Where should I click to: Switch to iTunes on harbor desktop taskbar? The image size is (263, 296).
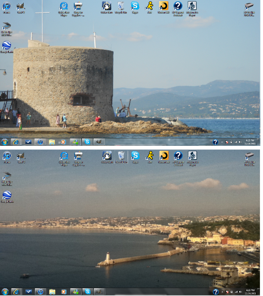coord(40,292)
